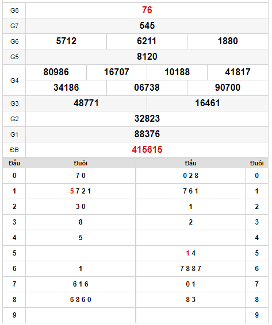
Task: Click G4 number 06738
Action: coord(147,87)
